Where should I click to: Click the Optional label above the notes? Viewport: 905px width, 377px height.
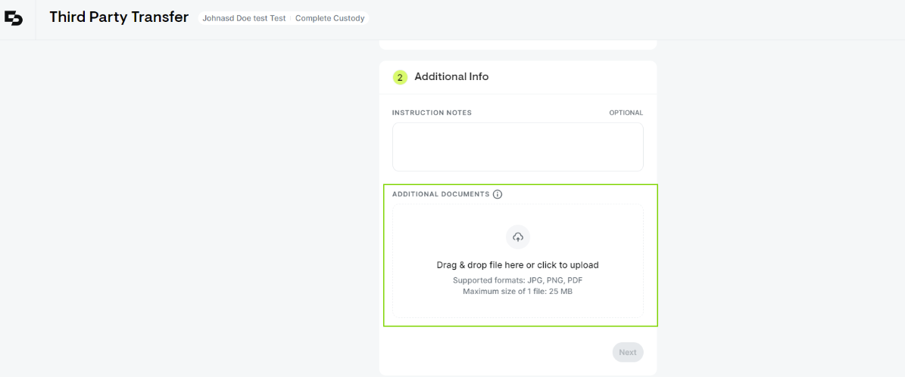coord(626,113)
